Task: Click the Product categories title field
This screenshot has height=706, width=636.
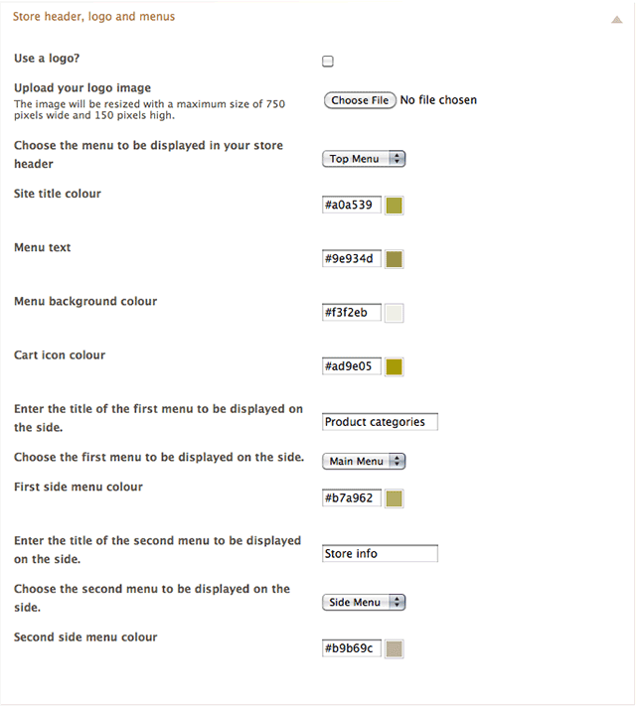Action: (x=380, y=422)
